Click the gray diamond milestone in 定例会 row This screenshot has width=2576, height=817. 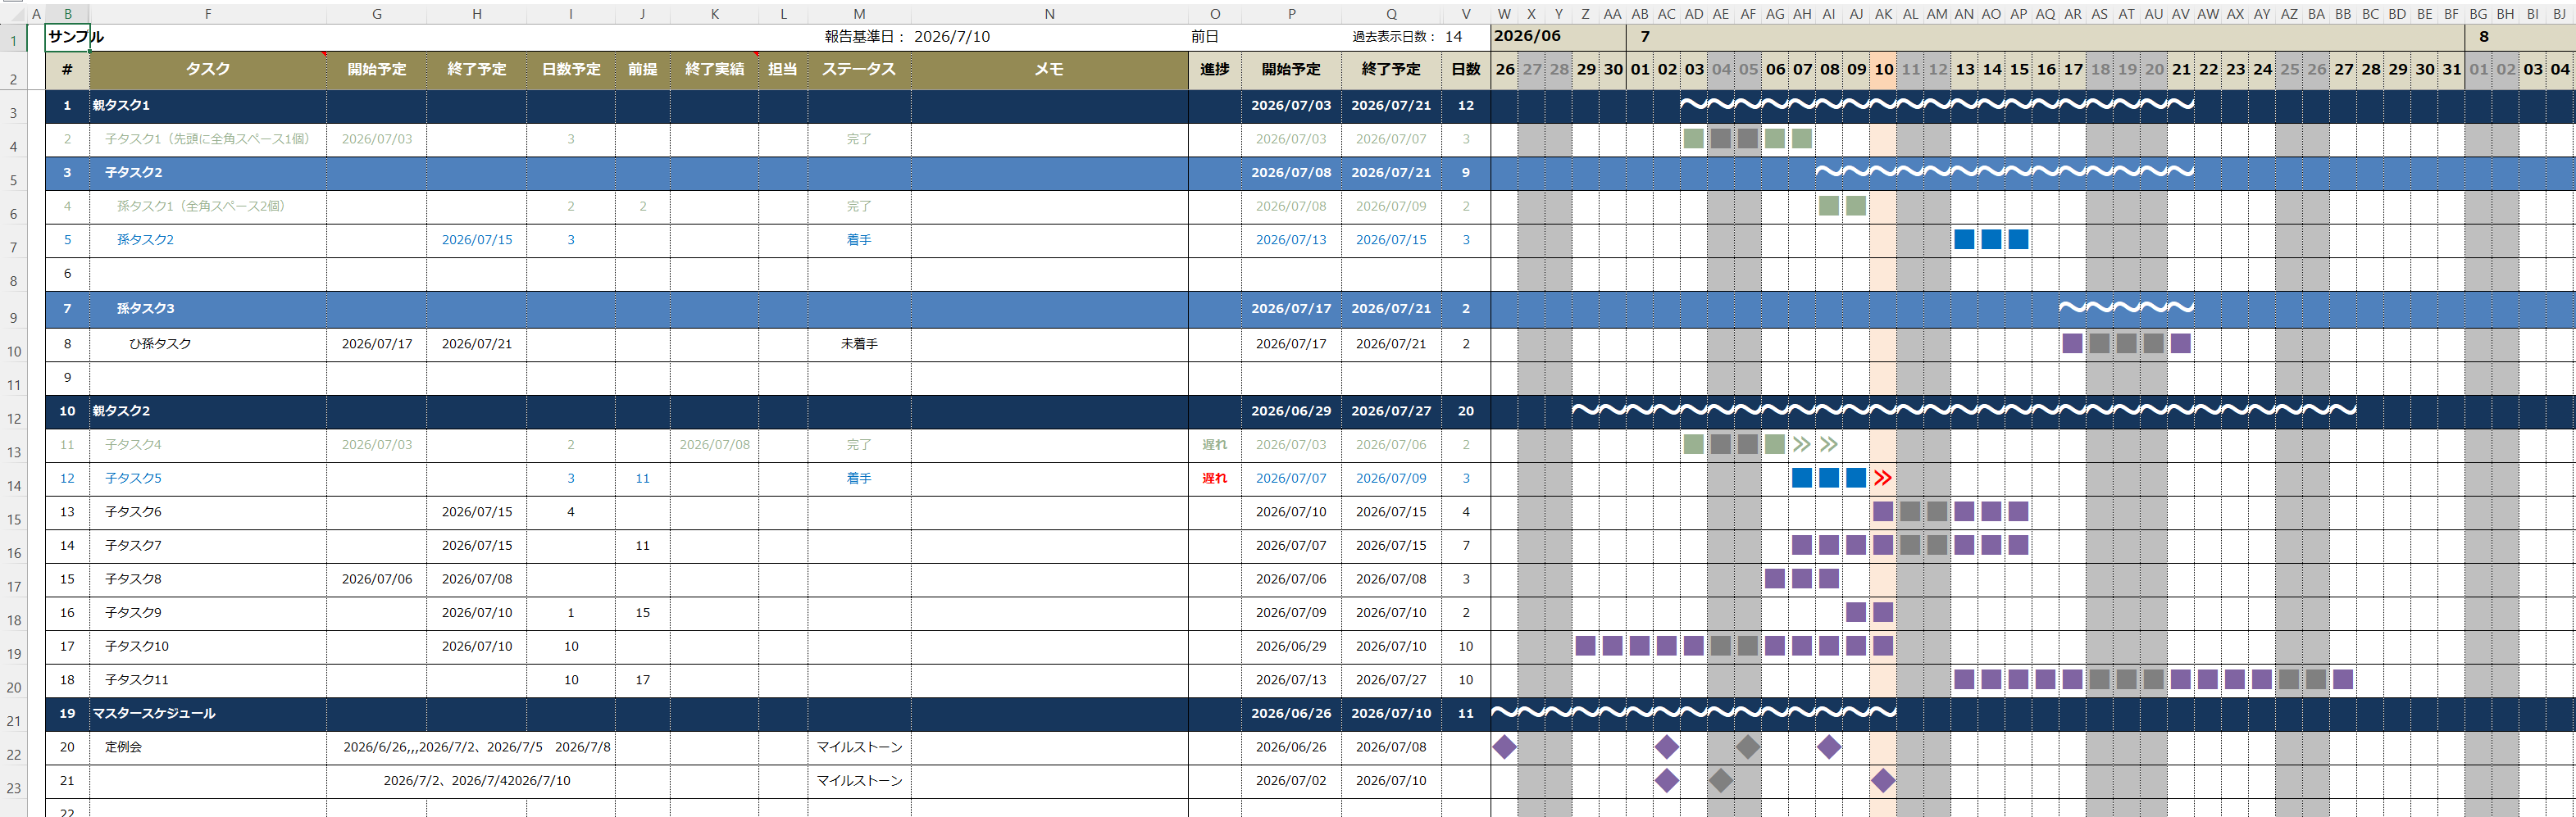[1748, 747]
